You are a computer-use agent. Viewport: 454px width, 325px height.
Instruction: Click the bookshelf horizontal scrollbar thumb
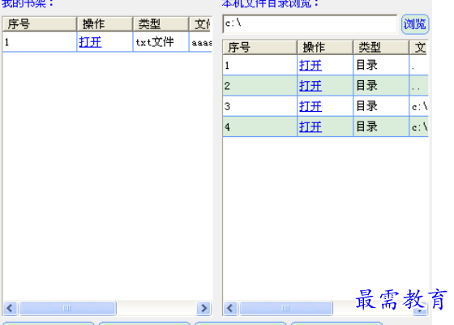67,308
